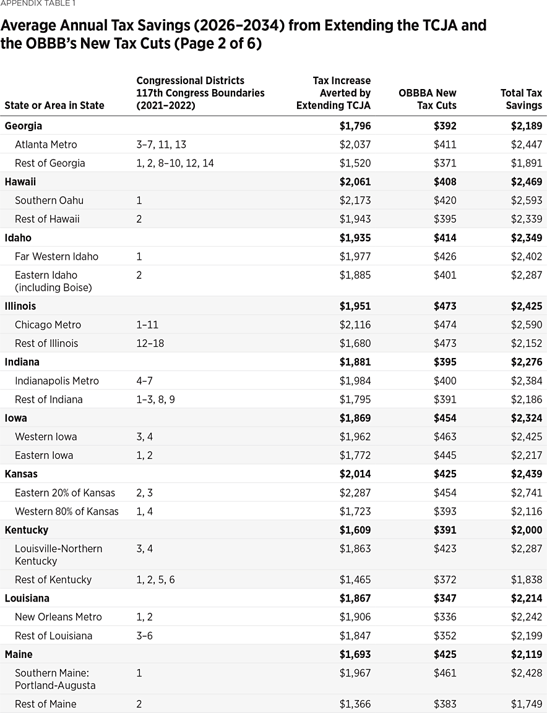
Task: Select Western Iowa total $2,425
Action: pyautogui.click(x=524, y=437)
